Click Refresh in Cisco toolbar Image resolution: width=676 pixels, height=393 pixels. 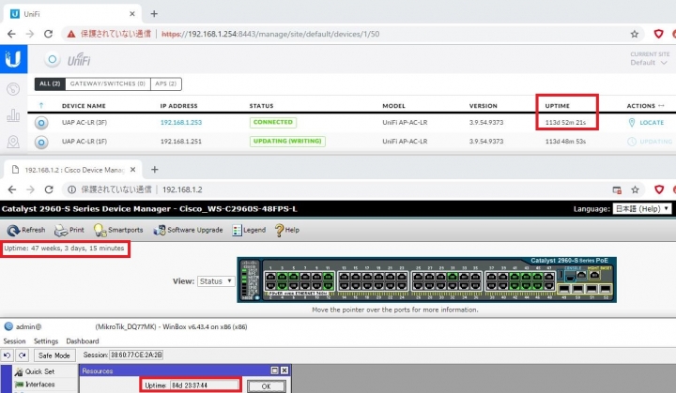[26, 230]
